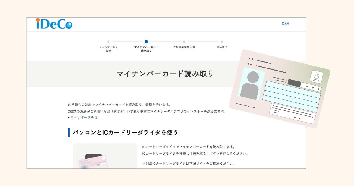Open the マイナポータル link
The image size is (354, 186).
point(82,117)
